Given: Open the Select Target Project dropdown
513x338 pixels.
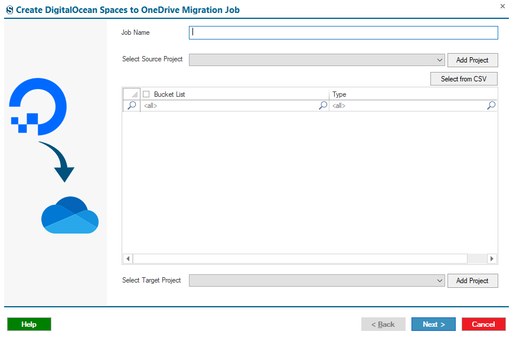Looking at the screenshot, I should [316, 281].
